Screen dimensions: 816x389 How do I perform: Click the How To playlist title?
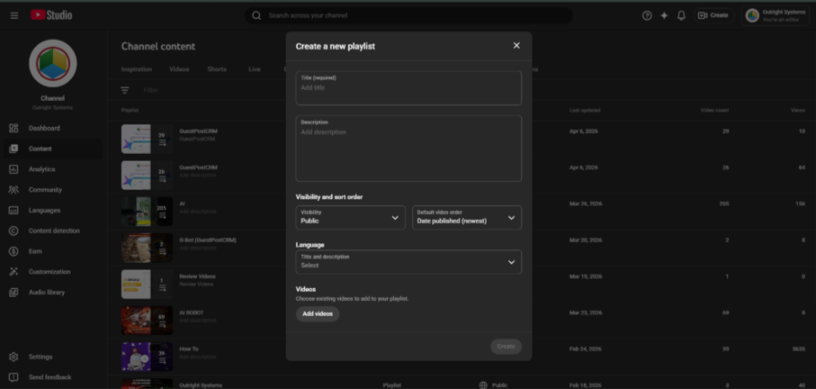[x=189, y=349]
